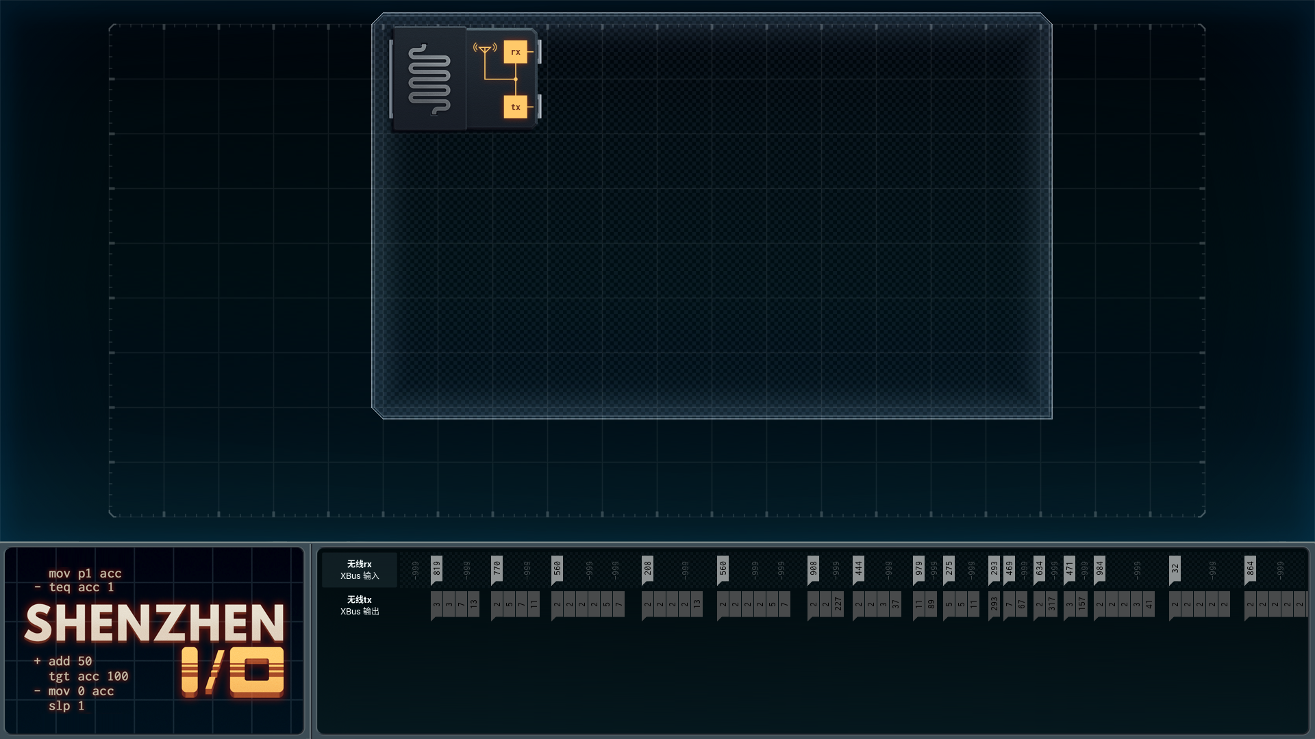This screenshot has height=739, width=1315.
Task: Select the 275 input packet marker
Action: click(949, 569)
